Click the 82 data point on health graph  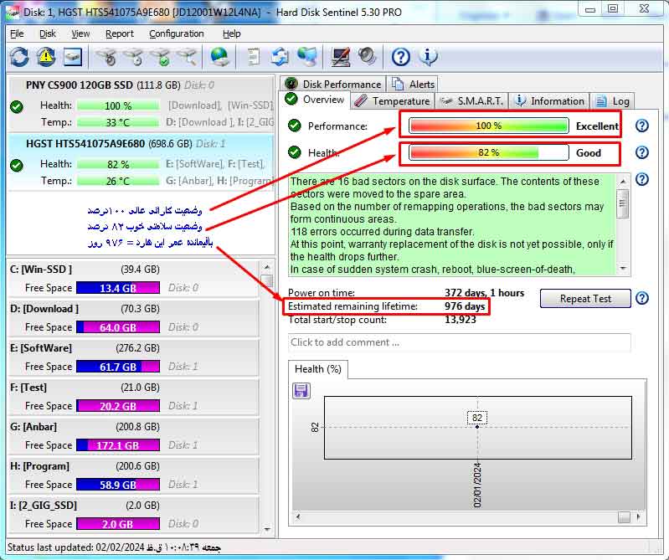(x=477, y=427)
